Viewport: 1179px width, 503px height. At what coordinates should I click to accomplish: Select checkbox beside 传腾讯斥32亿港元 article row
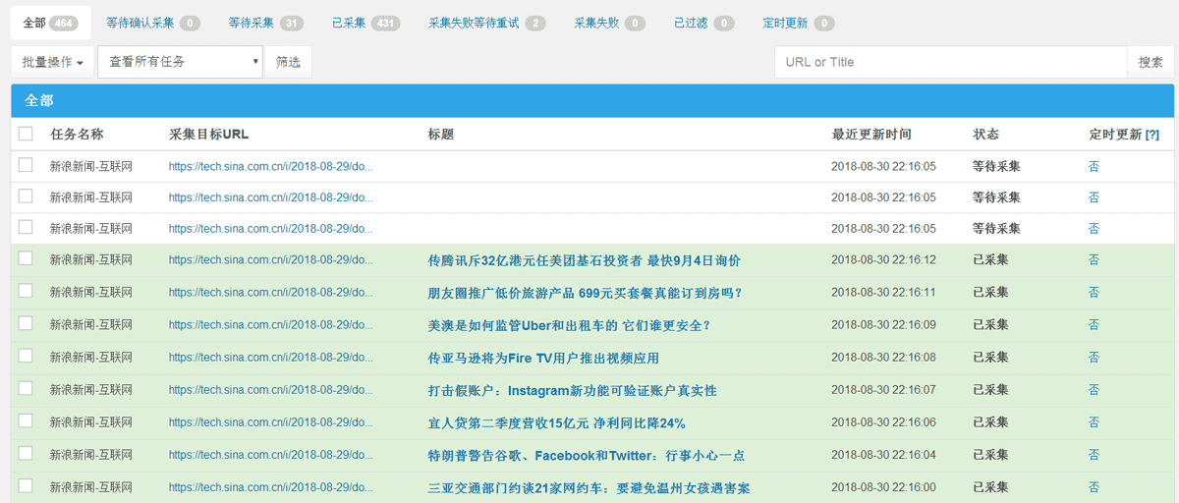26,259
